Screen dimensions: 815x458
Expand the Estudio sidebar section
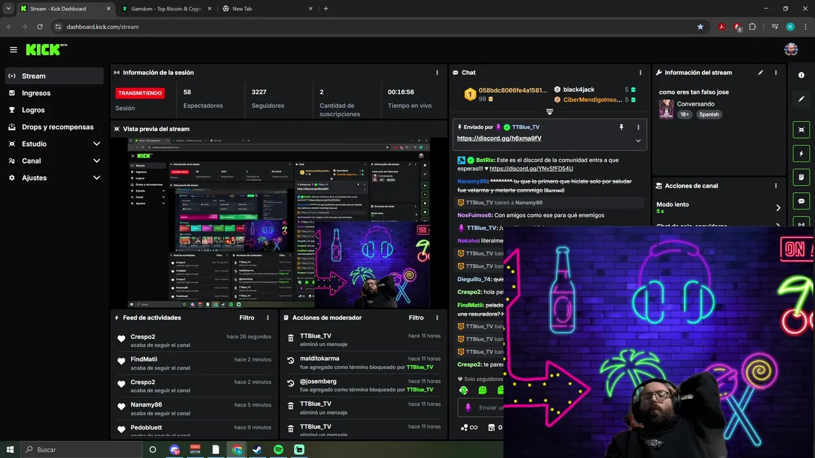97,144
